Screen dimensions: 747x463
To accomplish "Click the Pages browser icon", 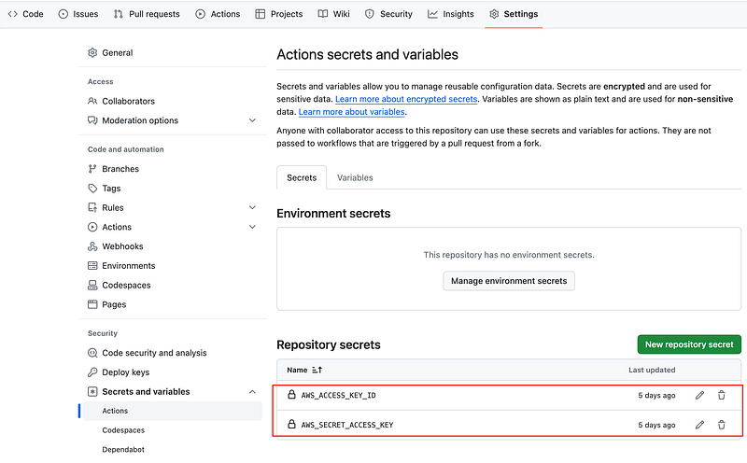I will [x=92, y=304].
